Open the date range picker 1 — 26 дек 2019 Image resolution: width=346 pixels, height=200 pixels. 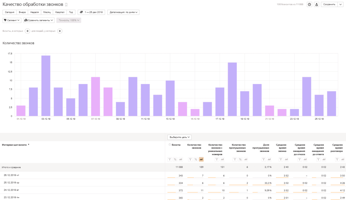91,12
